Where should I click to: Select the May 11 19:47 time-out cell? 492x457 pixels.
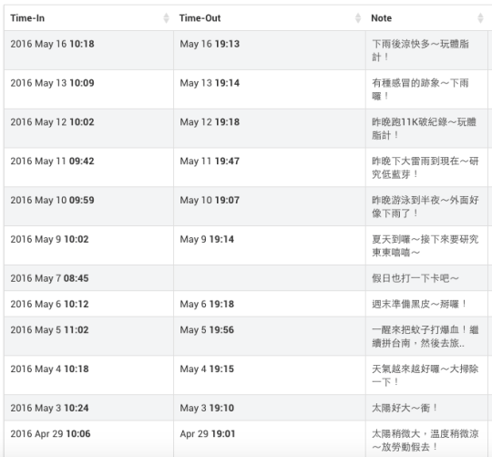click(270, 168)
